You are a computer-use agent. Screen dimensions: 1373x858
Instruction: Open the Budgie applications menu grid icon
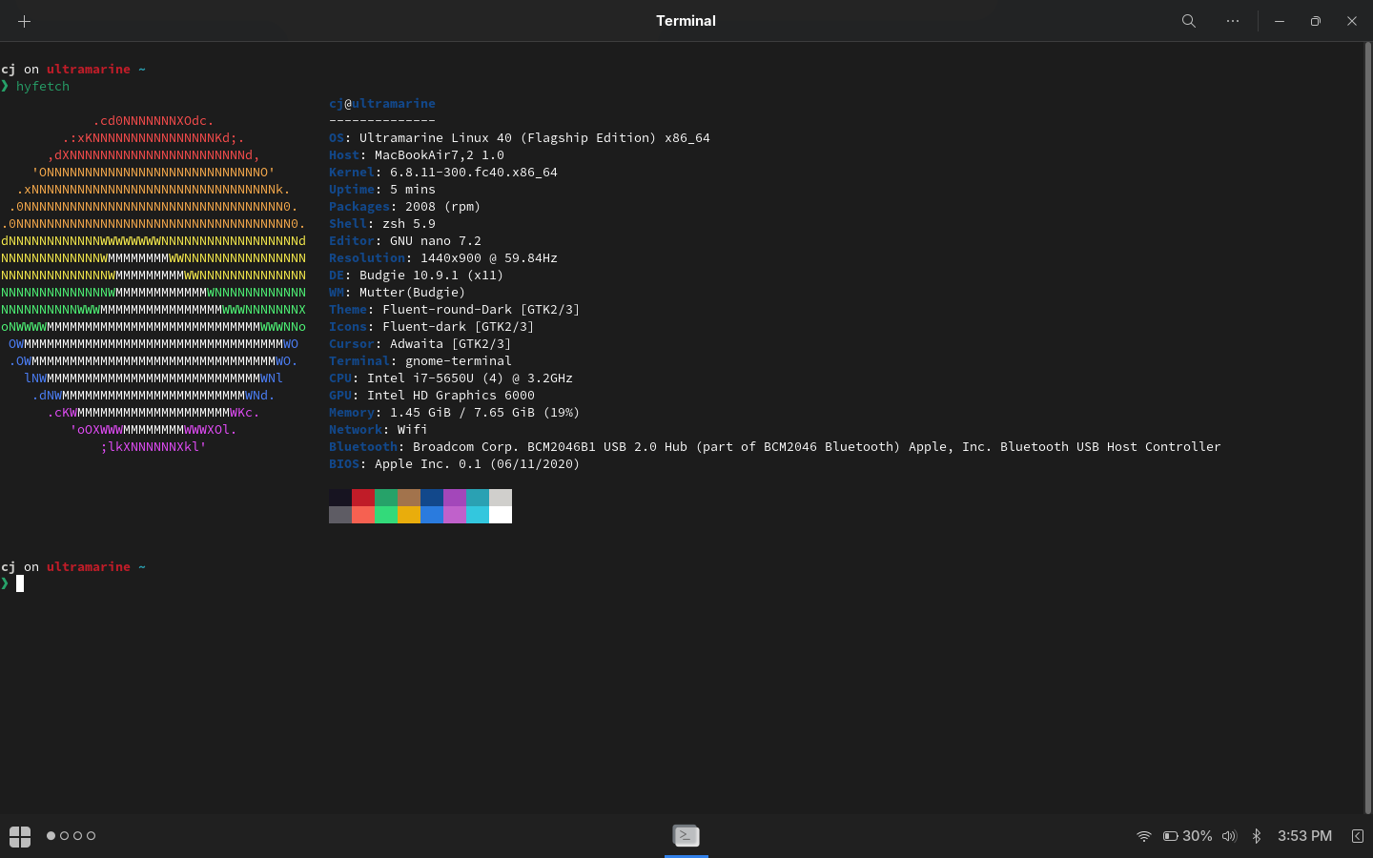20,836
